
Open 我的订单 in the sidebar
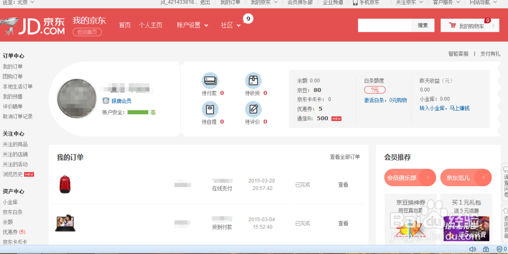pos(13,67)
